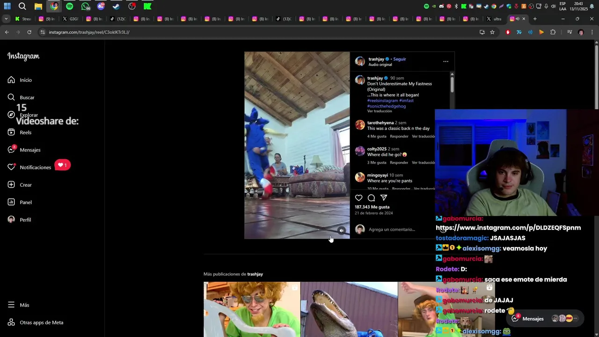Image resolution: width=599 pixels, height=337 pixels.
Task: Follow trashjay with the Seguir button
Action: click(x=400, y=59)
